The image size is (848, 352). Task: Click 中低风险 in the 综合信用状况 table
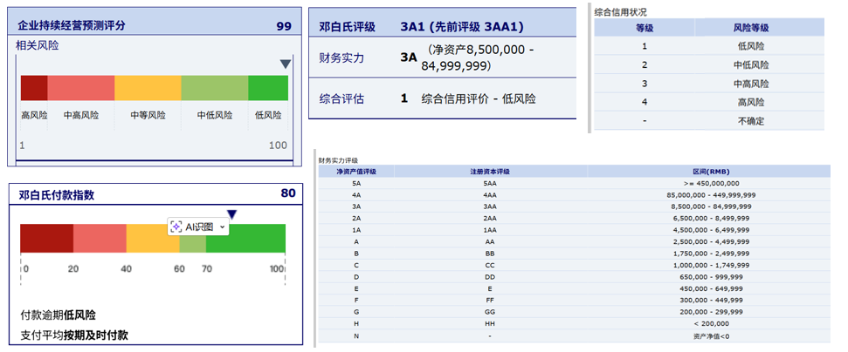pyautogui.click(x=751, y=64)
